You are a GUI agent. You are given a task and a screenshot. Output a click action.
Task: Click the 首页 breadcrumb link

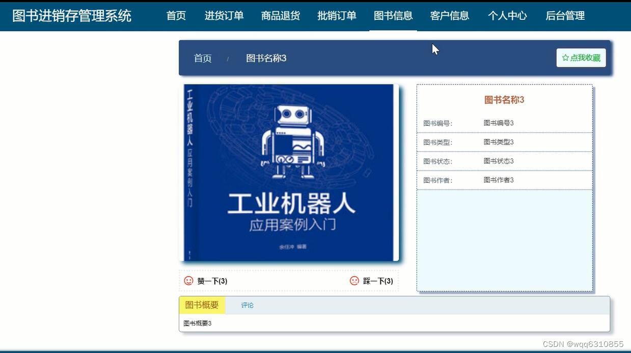point(203,58)
